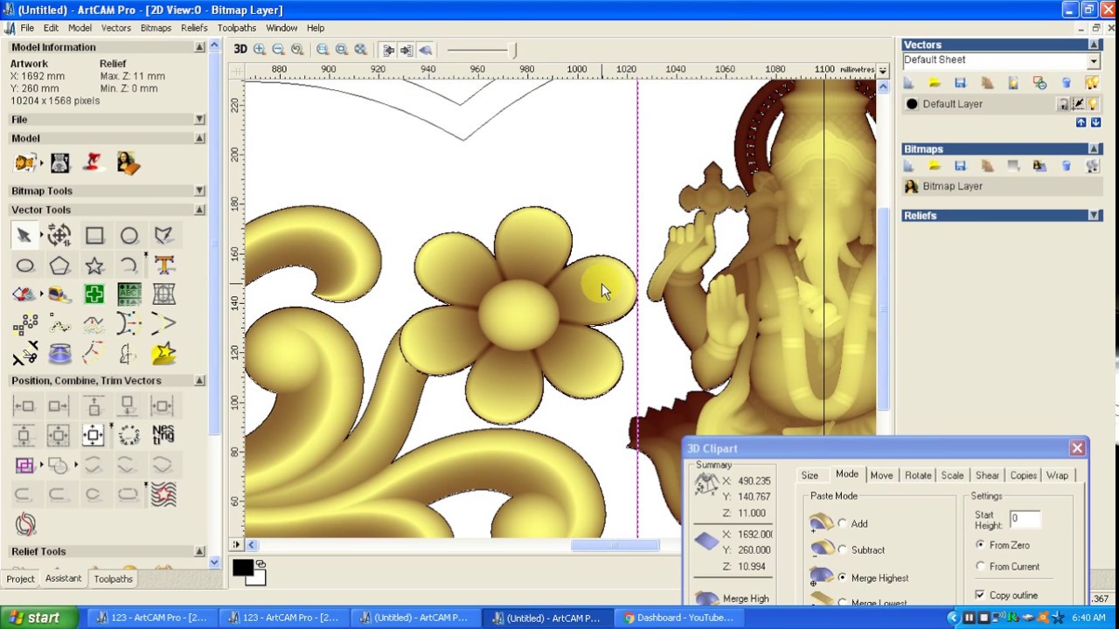Choose the Create Polygon tool
The height and width of the screenshot is (629, 1119).
[x=59, y=265]
